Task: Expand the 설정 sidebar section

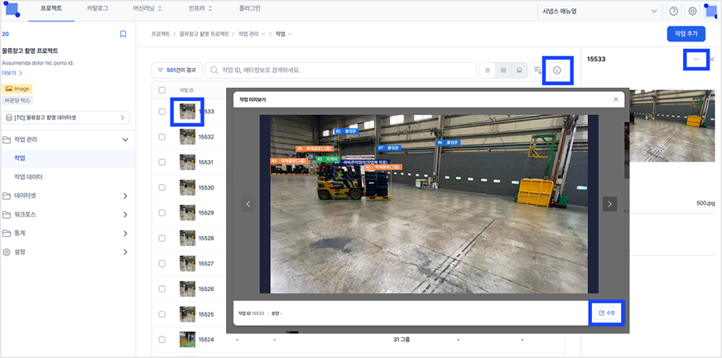Action: 125,252
